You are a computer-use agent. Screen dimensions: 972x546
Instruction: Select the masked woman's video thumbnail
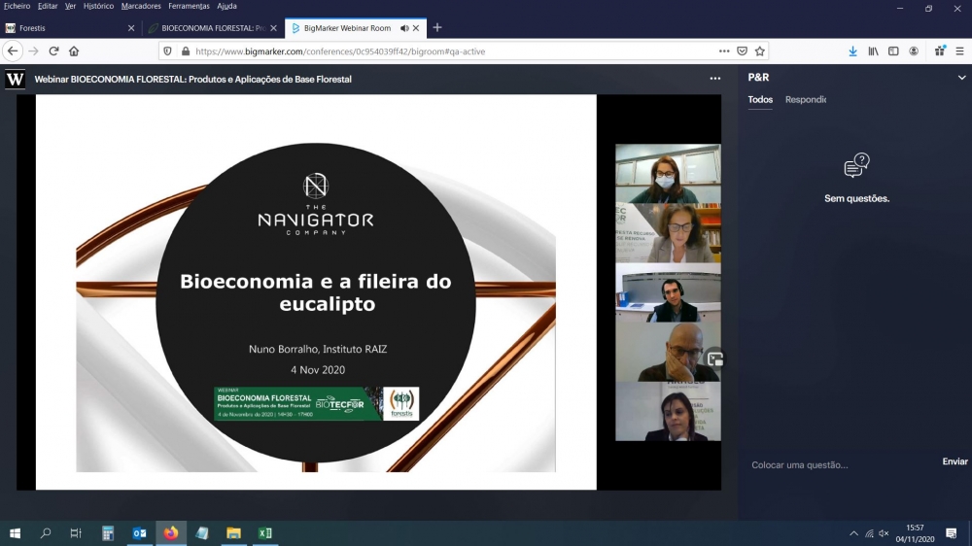pos(668,174)
